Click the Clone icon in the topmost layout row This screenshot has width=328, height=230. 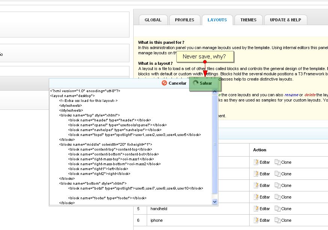click(277, 162)
